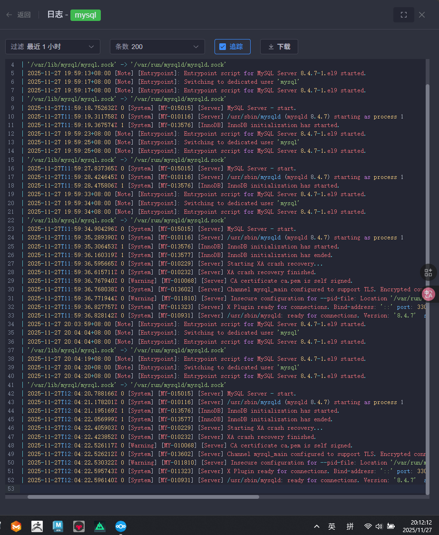Click the pink translate floating icon
This screenshot has width=439, height=535.
click(429, 294)
